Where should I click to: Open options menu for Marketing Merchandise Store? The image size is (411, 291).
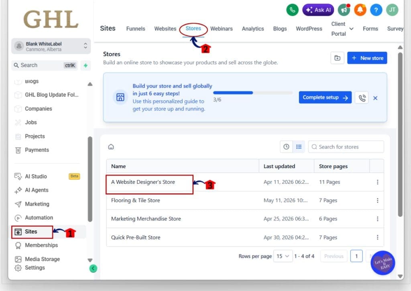[x=377, y=219]
